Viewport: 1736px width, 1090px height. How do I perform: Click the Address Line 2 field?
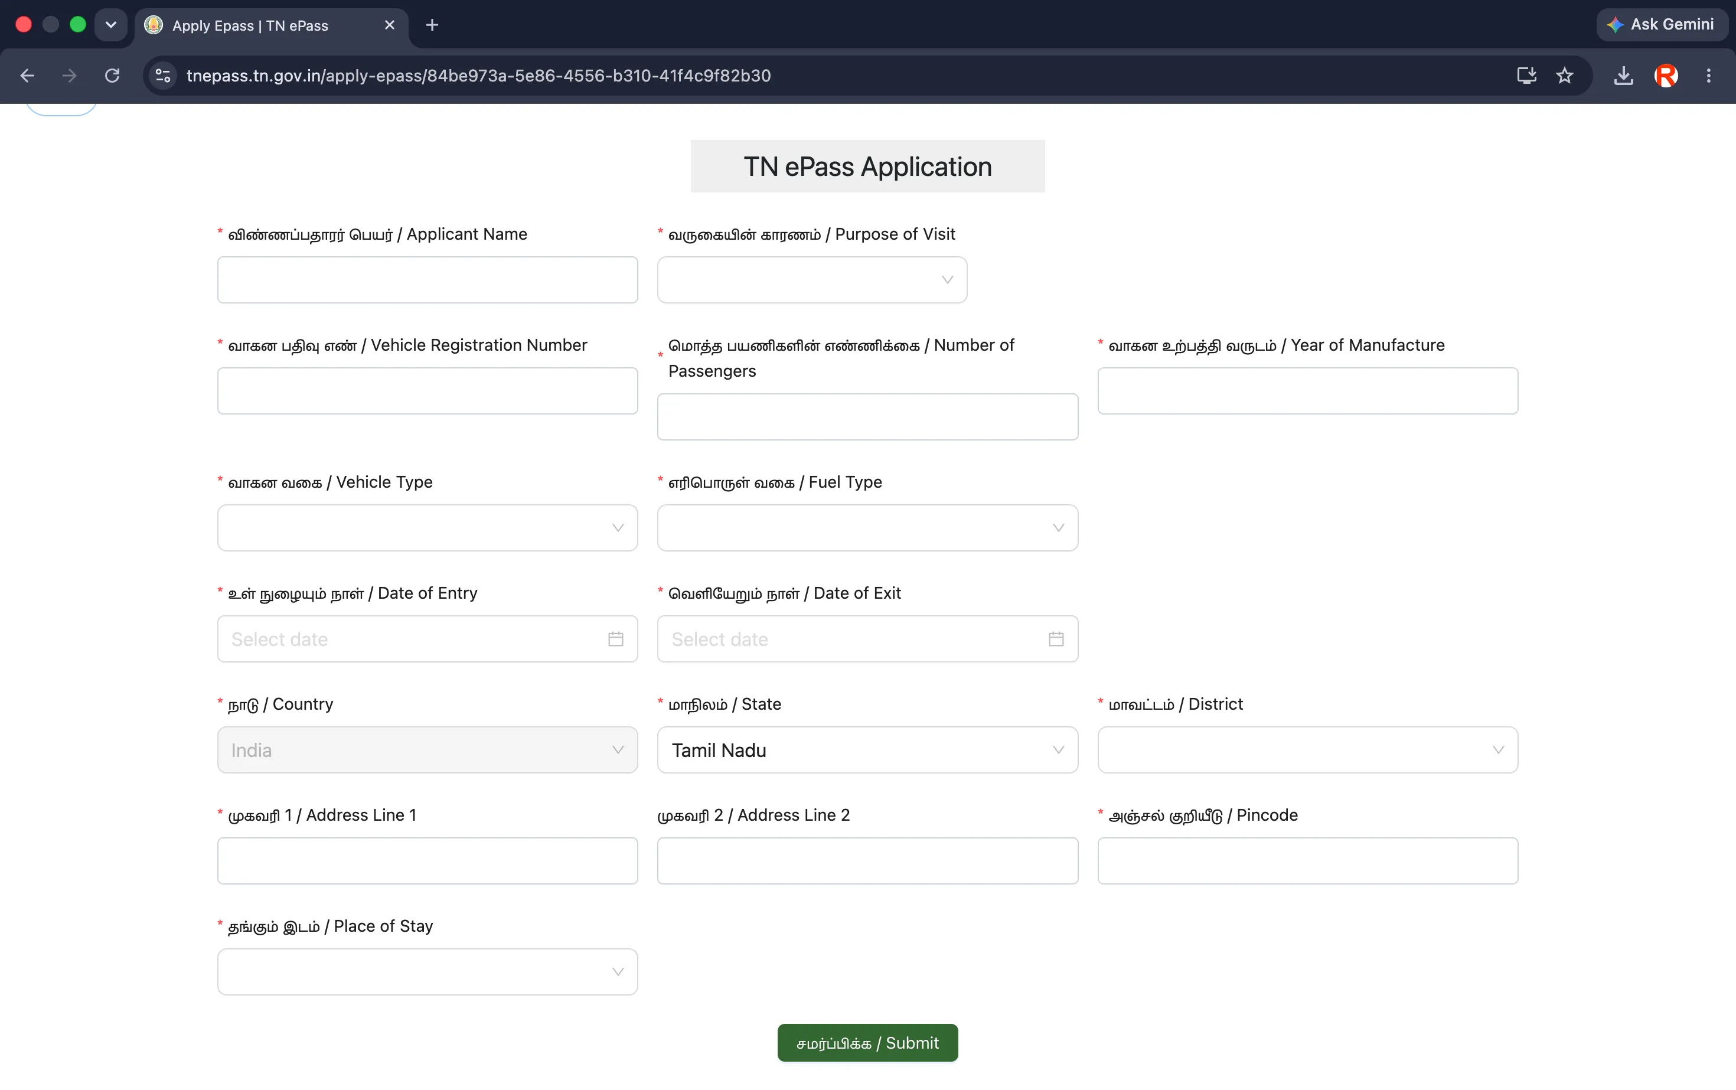click(867, 861)
